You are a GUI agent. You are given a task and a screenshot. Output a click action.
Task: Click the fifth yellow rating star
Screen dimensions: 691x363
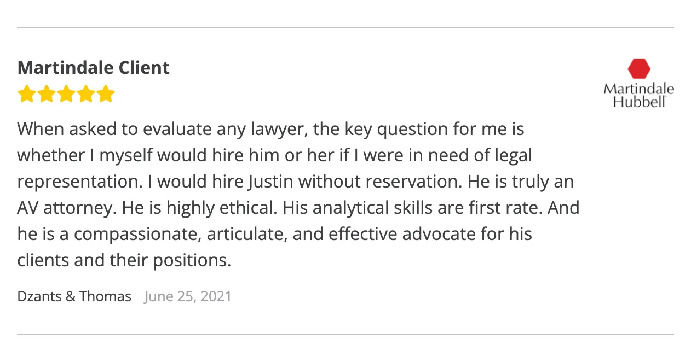pyautogui.click(x=105, y=94)
